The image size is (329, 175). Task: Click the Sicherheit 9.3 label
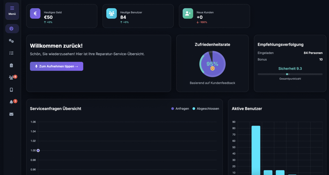tap(290, 69)
